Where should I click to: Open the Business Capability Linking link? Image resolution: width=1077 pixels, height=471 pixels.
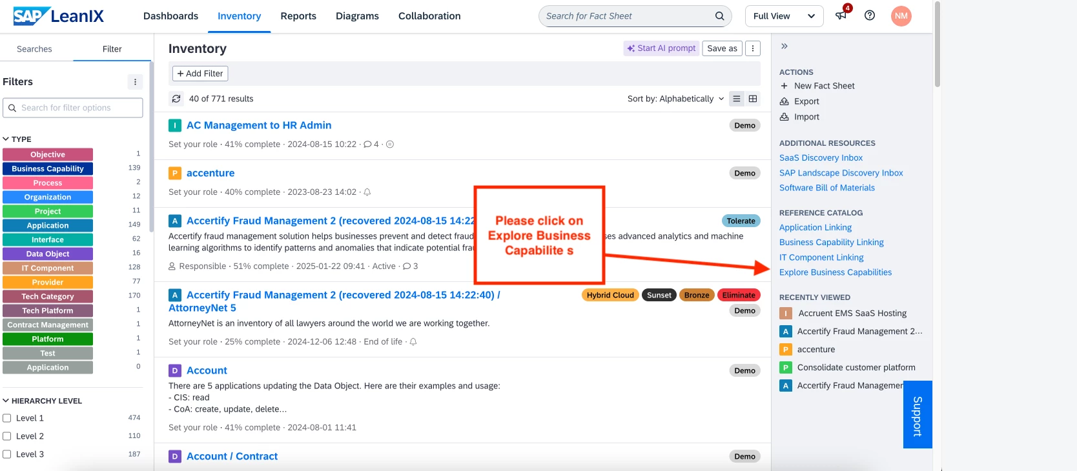coord(832,243)
